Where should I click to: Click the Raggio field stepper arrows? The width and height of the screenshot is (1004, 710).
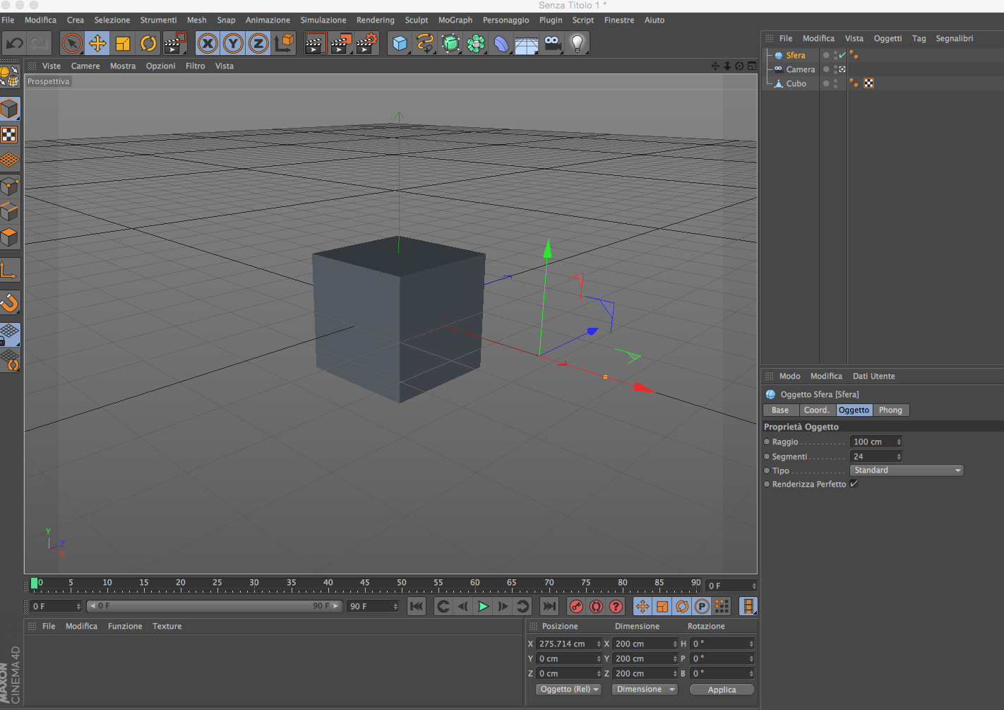[x=899, y=442]
